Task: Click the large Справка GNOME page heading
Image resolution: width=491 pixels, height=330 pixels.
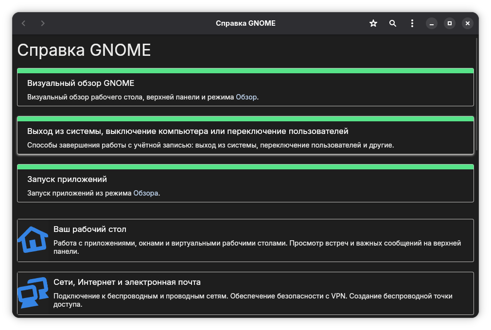Action: [84, 50]
